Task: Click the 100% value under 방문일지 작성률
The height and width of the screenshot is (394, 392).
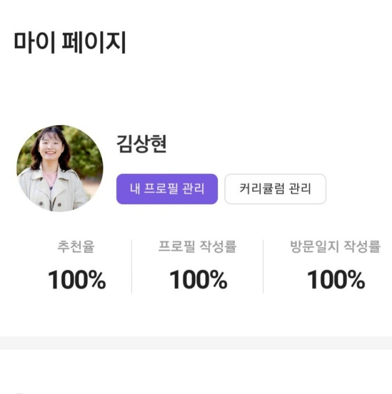Action: point(336,280)
